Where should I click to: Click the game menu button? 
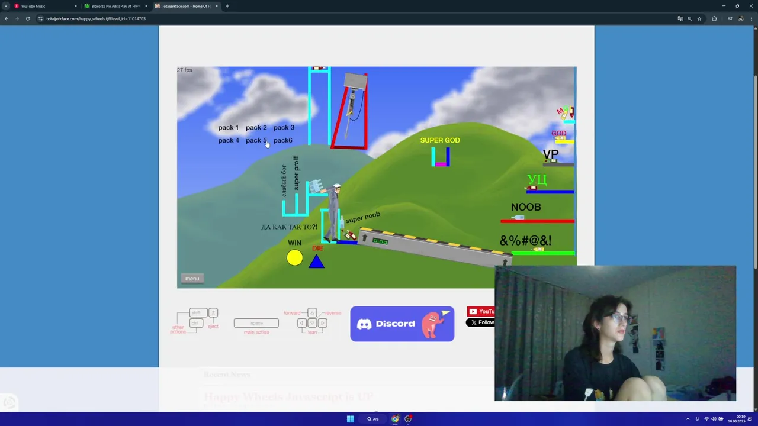pos(192,279)
